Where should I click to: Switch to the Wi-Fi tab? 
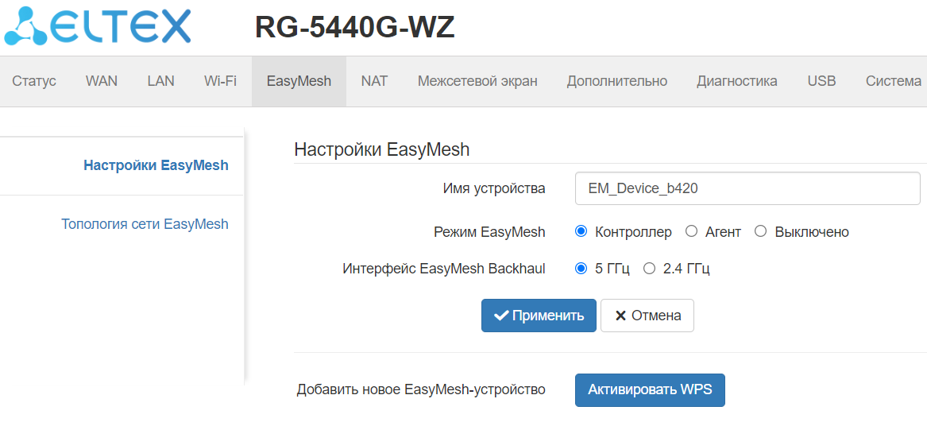(x=220, y=81)
